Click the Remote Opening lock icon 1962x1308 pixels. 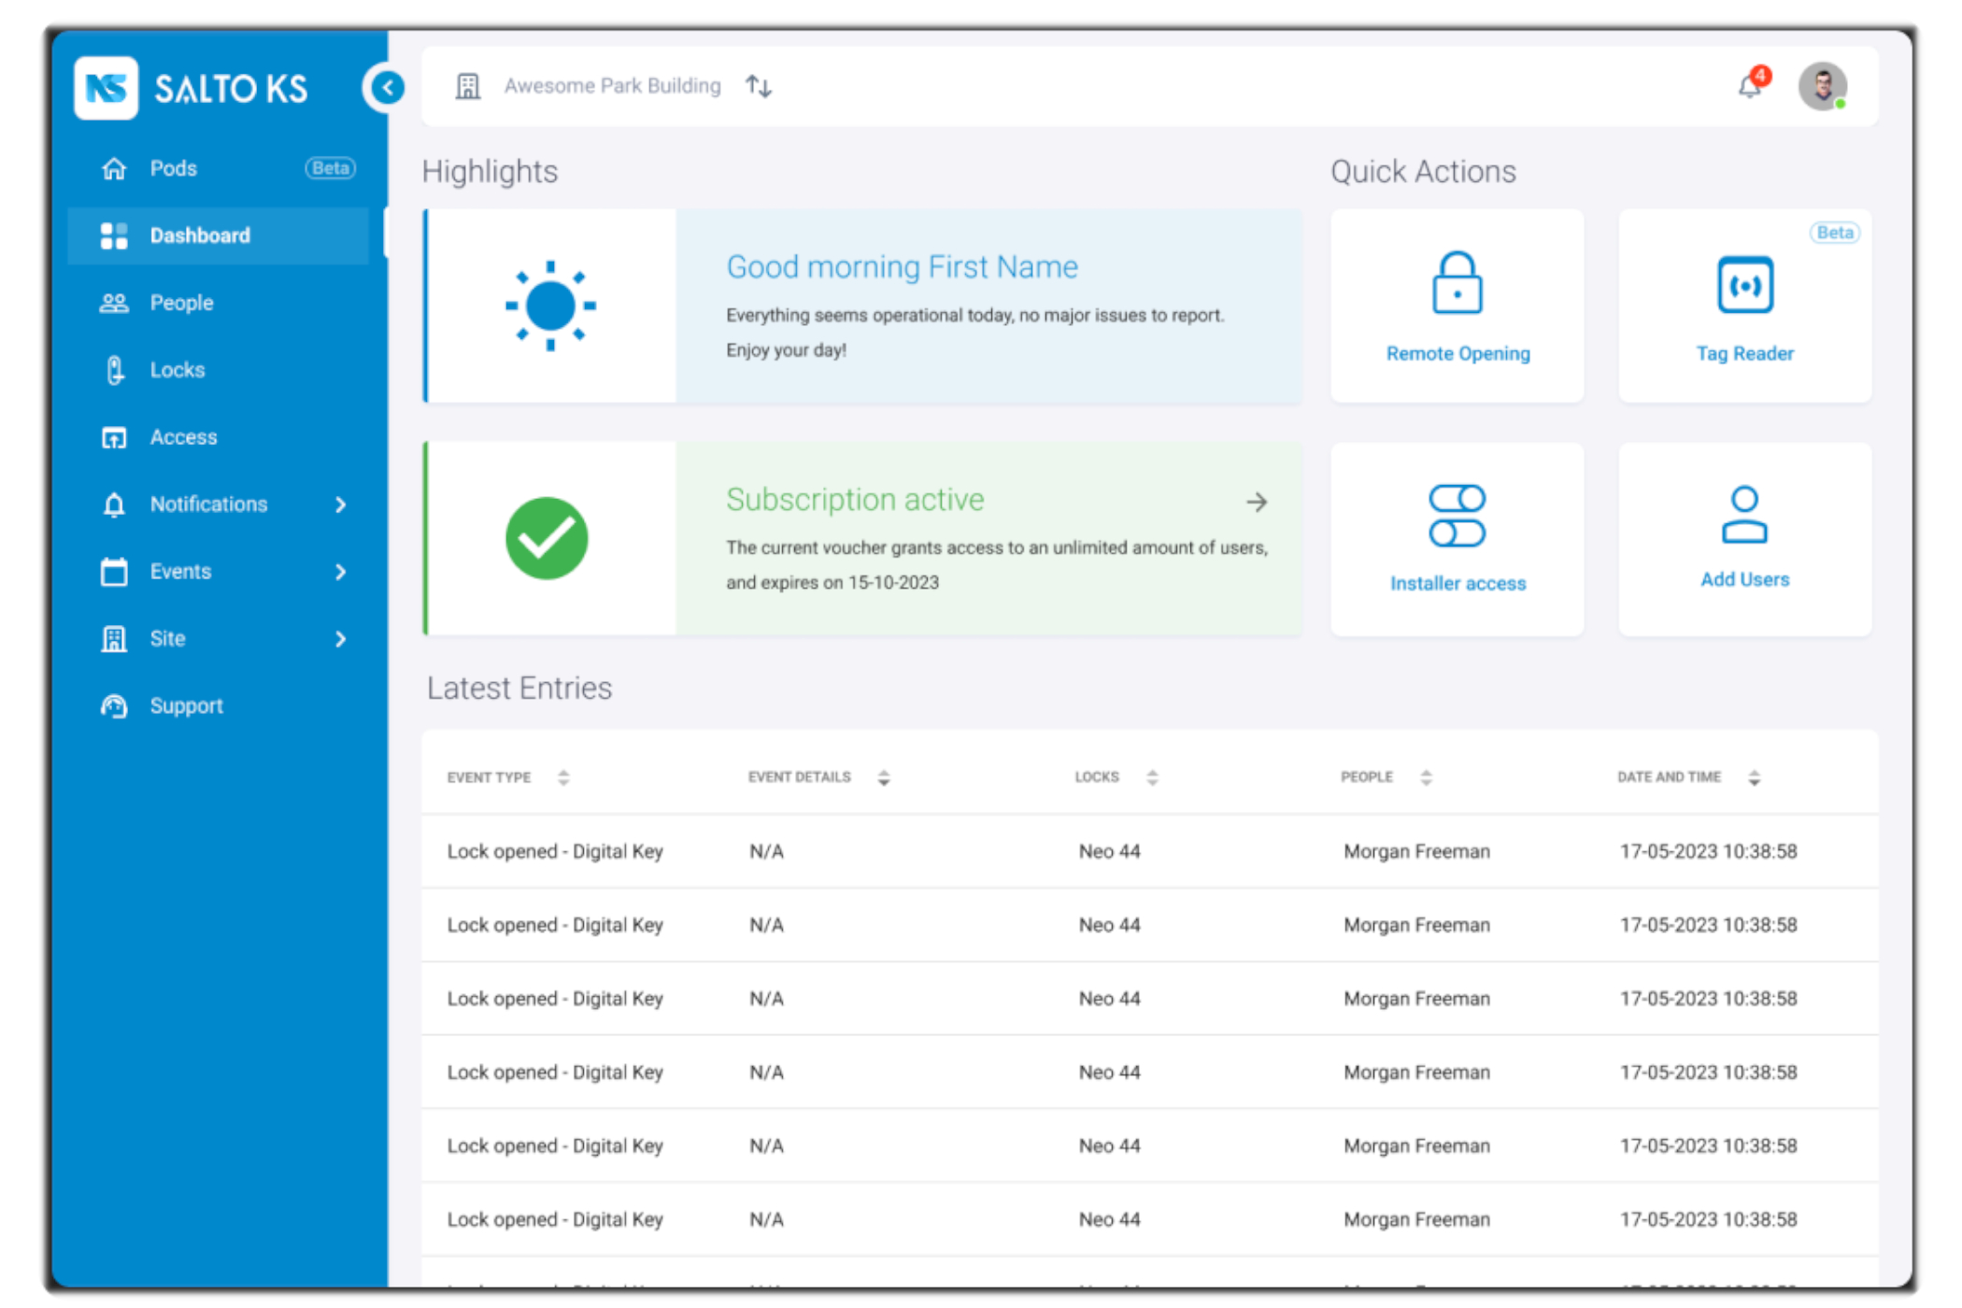tap(1456, 283)
